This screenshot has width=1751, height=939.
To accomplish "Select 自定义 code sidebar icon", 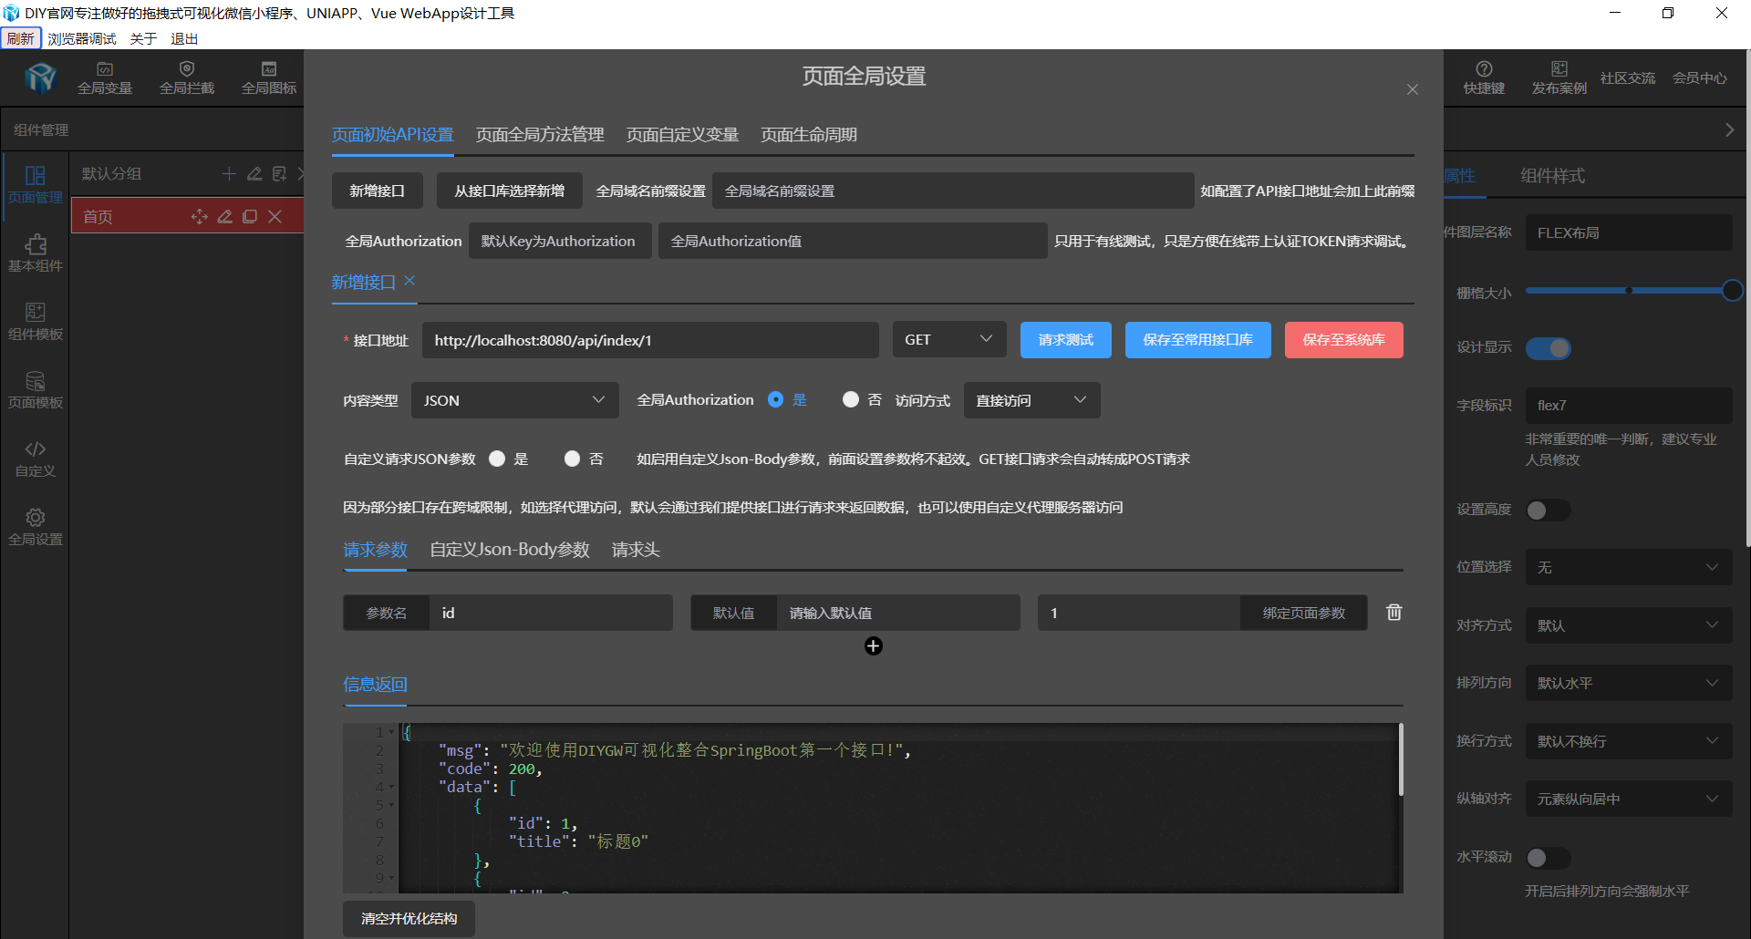I will click(x=36, y=459).
